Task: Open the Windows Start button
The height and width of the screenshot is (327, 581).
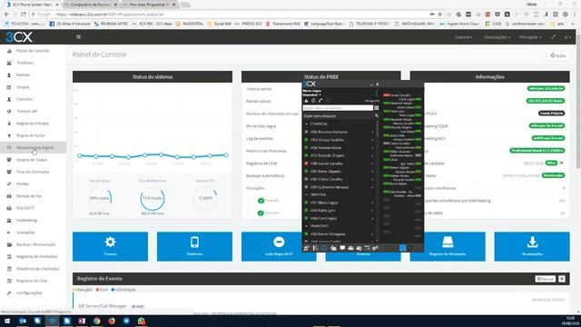Action: (x=7, y=321)
